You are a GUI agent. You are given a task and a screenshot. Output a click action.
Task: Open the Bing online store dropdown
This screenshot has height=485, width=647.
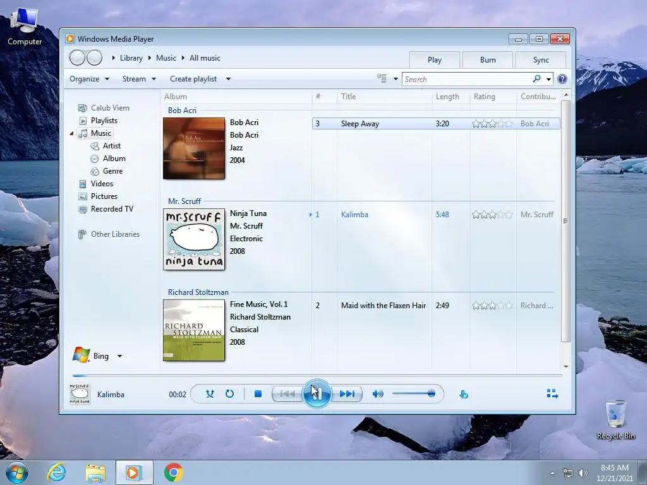tap(119, 356)
